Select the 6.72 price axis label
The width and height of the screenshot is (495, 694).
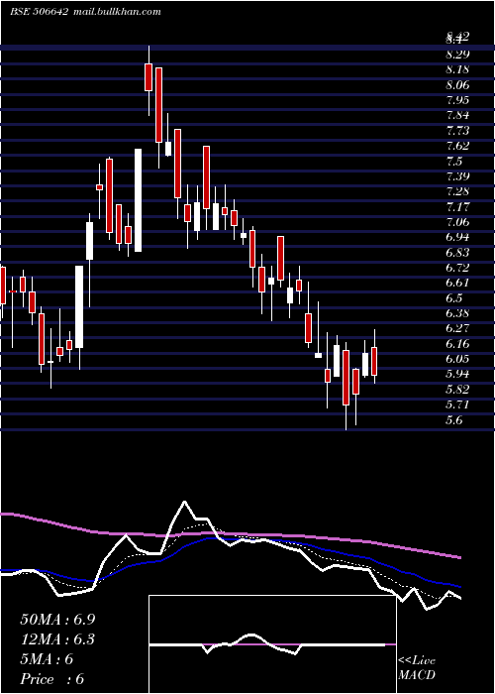457,268
